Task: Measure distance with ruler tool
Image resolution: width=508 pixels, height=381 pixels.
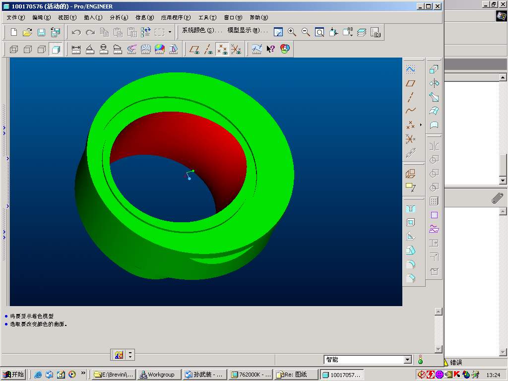Action: click(x=76, y=49)
